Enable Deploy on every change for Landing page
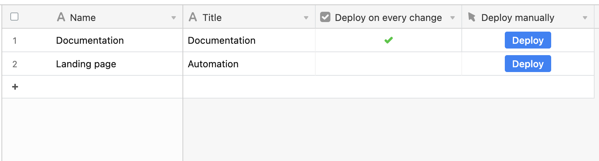The height and width of the screenshot is (161, 599). pos(389,64)
